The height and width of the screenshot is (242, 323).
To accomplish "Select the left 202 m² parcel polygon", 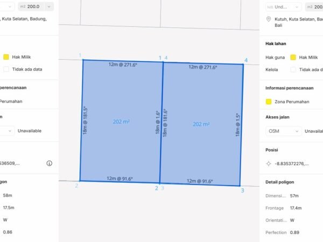I will coord(121,122).
